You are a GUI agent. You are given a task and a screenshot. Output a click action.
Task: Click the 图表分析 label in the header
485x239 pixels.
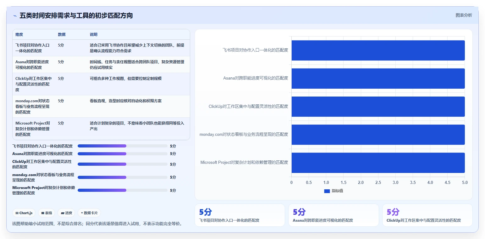pyautogui.click(x=464, y=15)
